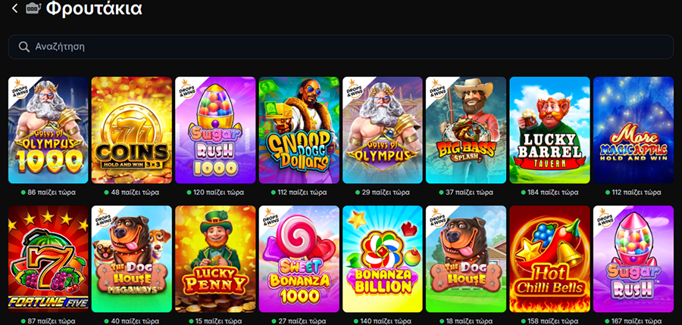The width and height of the screenshot is (682, 325).
Task: Focus the Αναζήτηση search field
Action: [x=340, y=47]
